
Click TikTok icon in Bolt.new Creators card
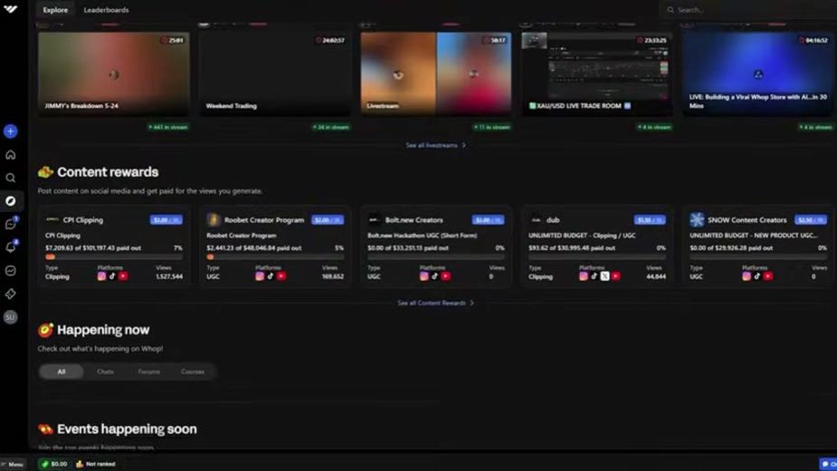click(434, 276)
